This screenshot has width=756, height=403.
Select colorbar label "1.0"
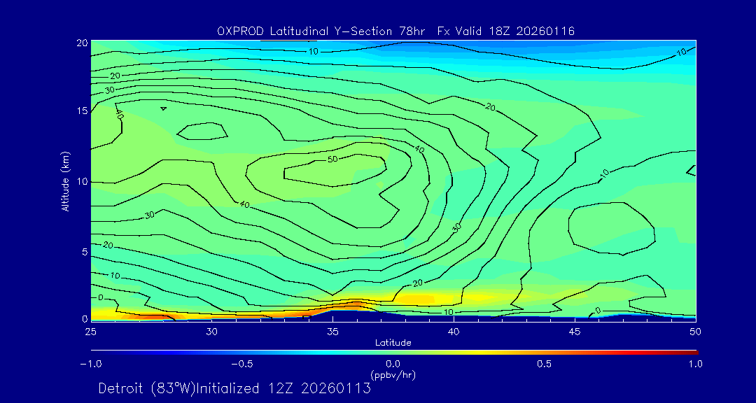click(x=695, y=364)
